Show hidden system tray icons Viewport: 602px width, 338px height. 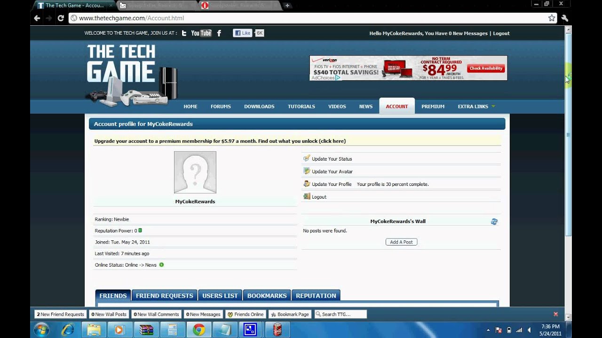[488, 330]
